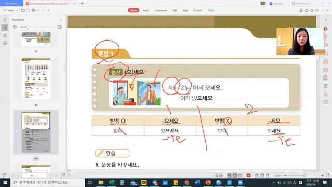This screenshot has width=332, height=187.
Task: Go to the next page arrow
Action: 50,176
